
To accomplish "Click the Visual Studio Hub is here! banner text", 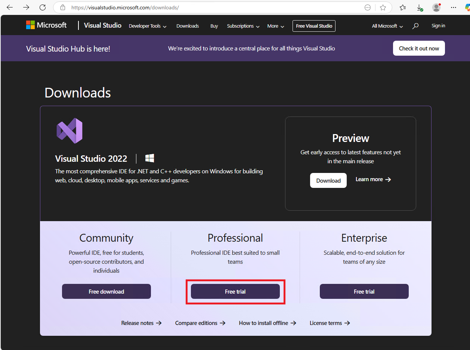I will (x=68, y=49).
